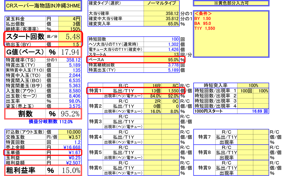The width and height of the screenshot is (283, 176).
Task: Click the 100回 cell in 時短回数/出現率 1
Action: click(245, 91)
